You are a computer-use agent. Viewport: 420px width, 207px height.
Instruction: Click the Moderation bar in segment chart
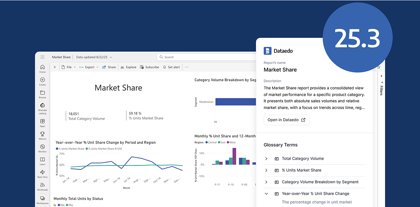tap(236, 102)
